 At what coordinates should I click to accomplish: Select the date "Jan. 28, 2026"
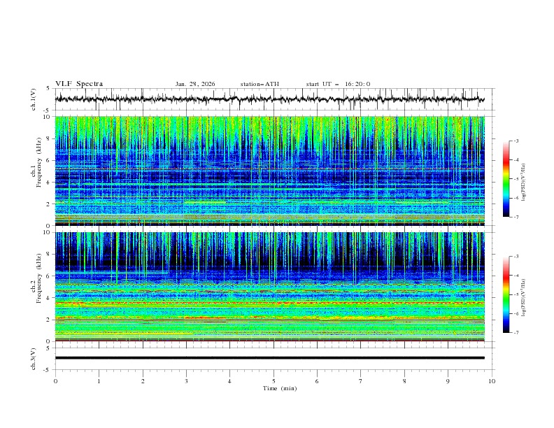pos(195,84)
